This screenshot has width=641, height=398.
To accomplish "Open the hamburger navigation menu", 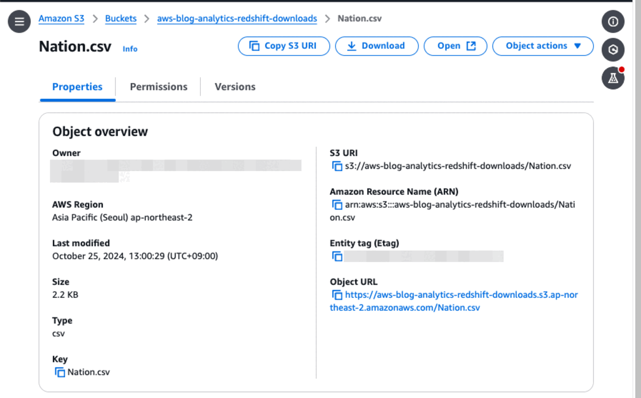I will coord(19,21).
